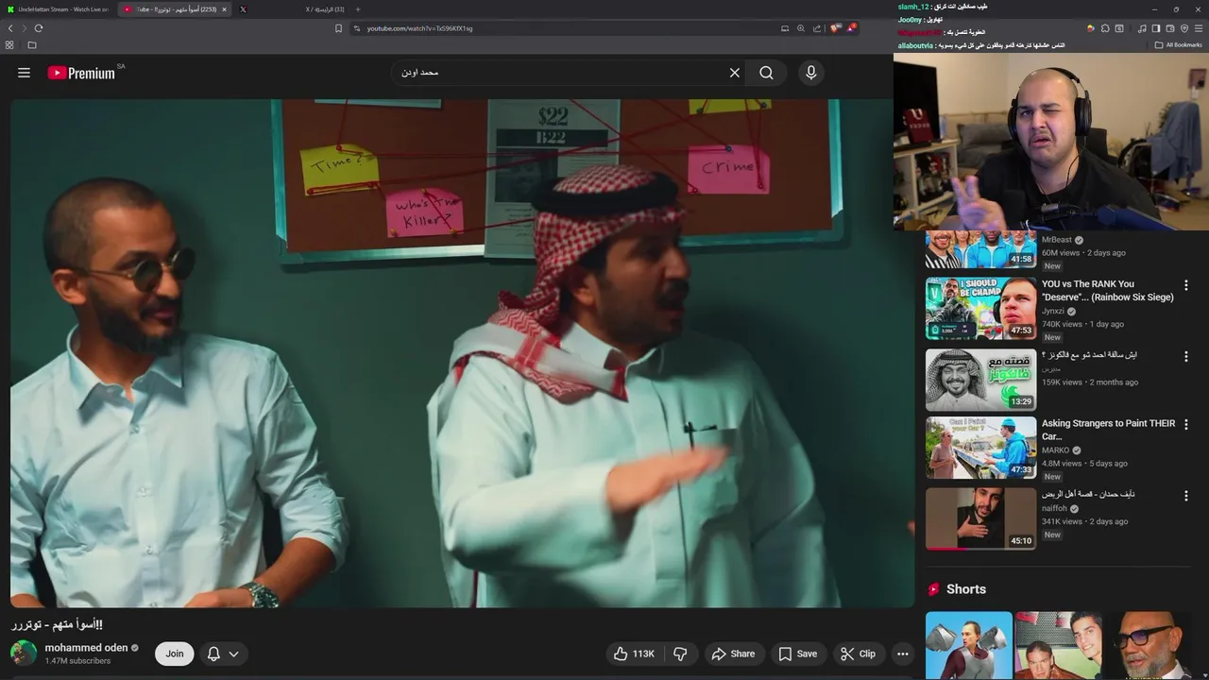The image size is (1209, 680).
Task: Go forward in browser history
Action: click(x=25, y=28)
